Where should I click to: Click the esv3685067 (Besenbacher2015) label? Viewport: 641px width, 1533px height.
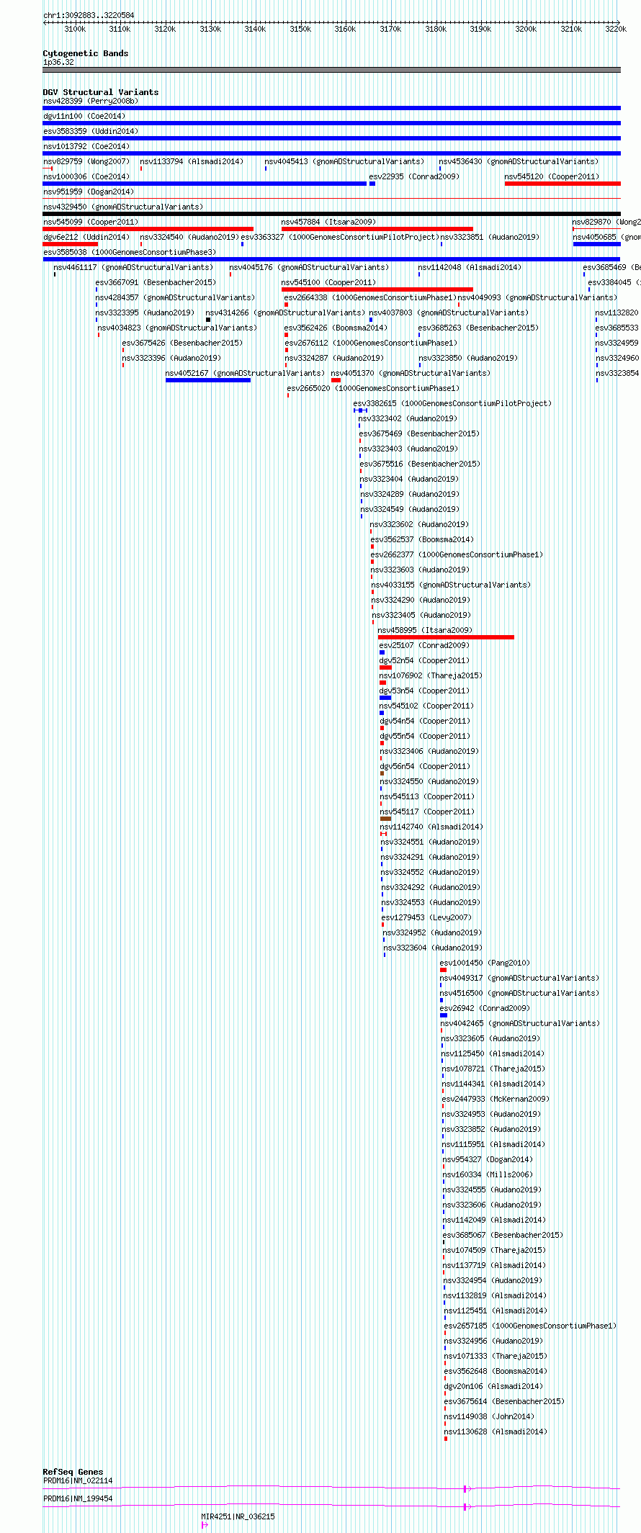503,1236
